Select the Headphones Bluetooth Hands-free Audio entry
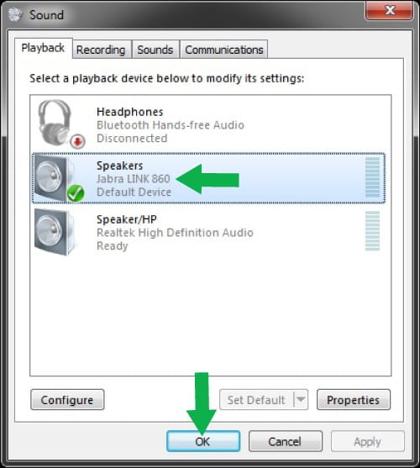This screenshot has height=468, width=420. coord(209,124)
